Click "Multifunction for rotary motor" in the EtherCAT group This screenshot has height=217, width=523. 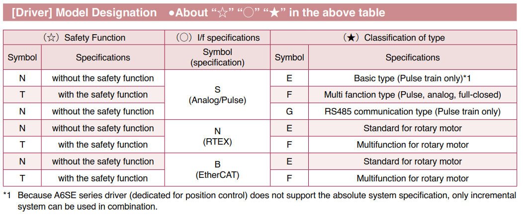click(x=412, y=178)
